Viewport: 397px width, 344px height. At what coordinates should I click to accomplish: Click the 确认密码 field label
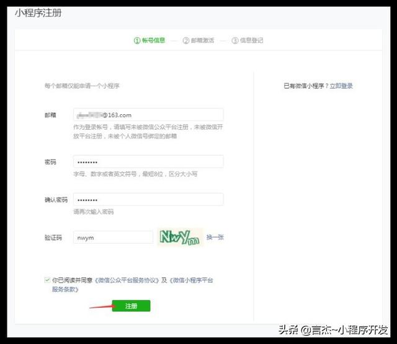click(56, 200)
